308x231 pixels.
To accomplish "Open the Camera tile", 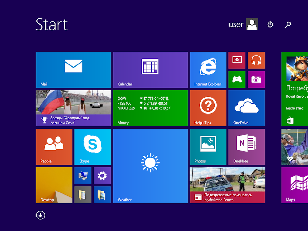I will click(256, 79).
